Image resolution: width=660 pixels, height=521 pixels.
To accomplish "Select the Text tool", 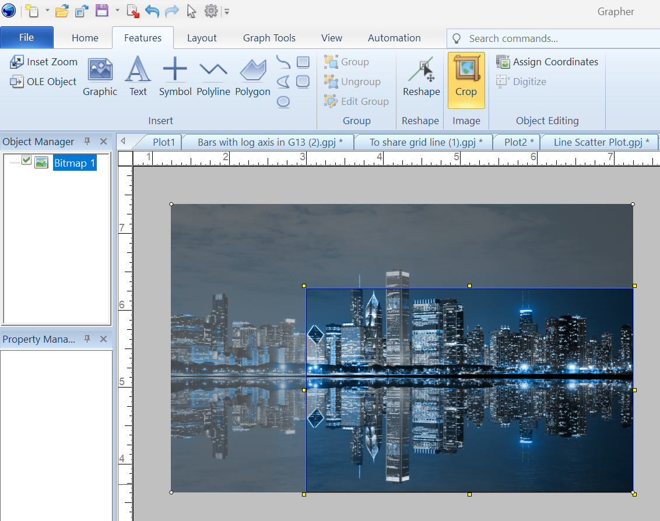I will [138, 76].
